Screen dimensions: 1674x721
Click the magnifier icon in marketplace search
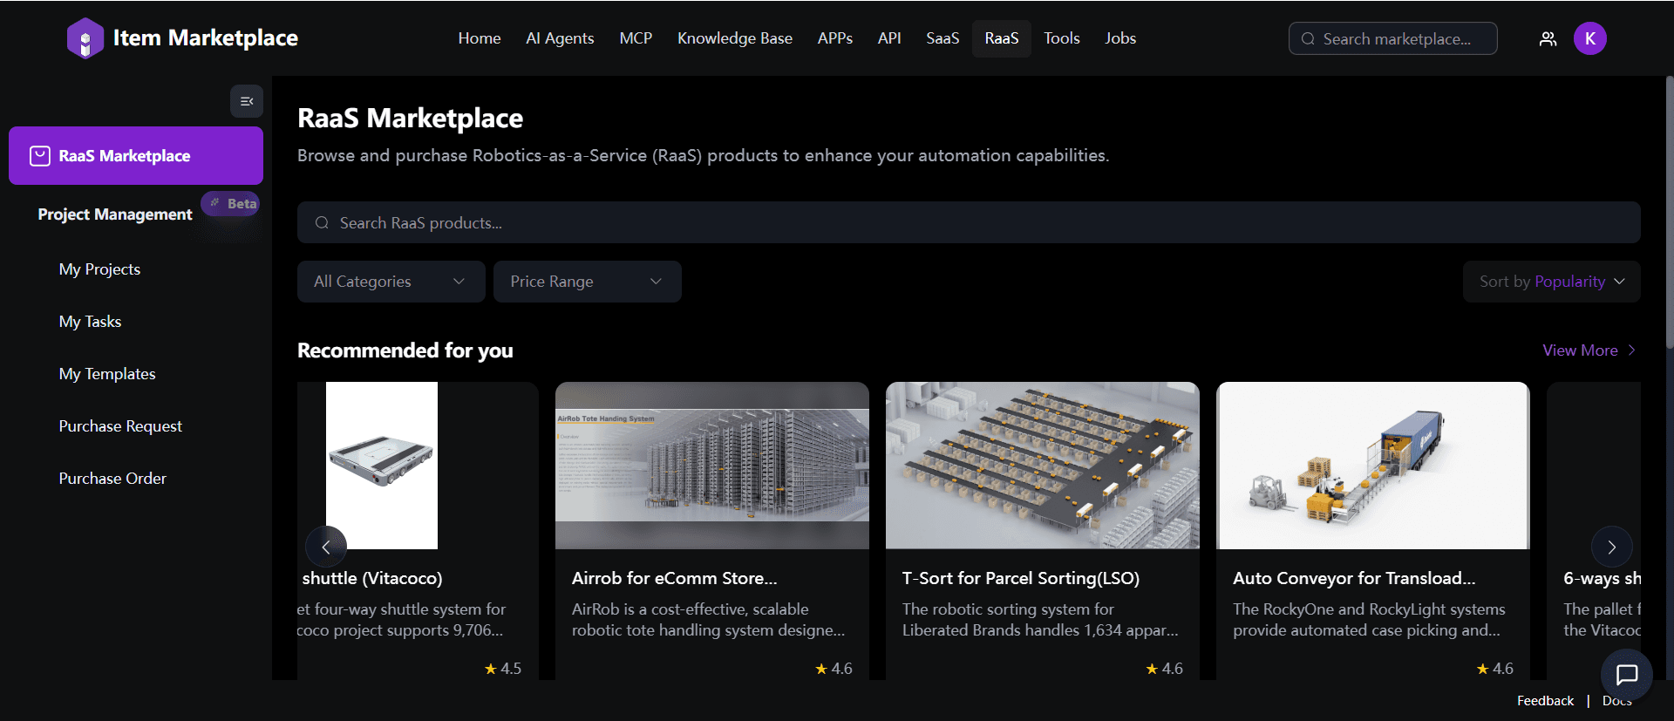click(x=1308, y=38)
